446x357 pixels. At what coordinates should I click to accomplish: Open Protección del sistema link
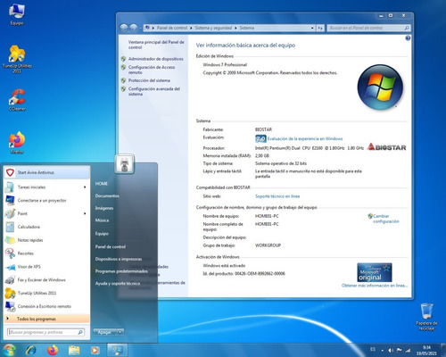(x=149, y=80)
